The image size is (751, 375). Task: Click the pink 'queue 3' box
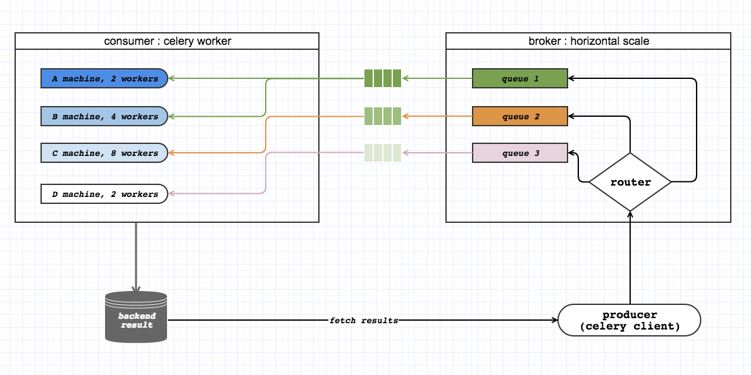520,153
